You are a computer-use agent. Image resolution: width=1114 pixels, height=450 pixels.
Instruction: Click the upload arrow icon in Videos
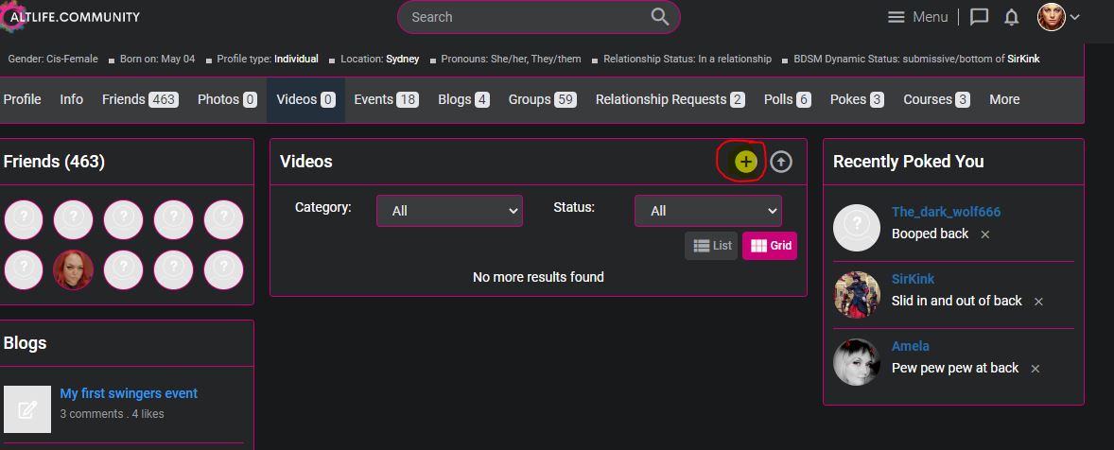pyautogui.click(x=780, y=162)
